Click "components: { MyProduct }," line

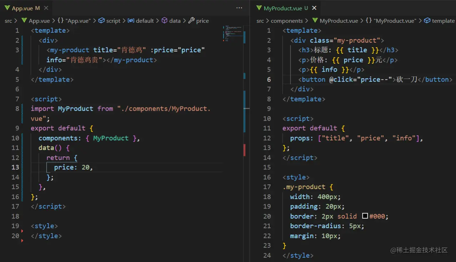pos(89,138)
